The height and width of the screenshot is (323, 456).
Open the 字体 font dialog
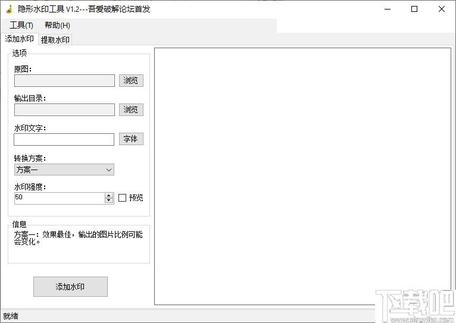[x=131, y=139]
